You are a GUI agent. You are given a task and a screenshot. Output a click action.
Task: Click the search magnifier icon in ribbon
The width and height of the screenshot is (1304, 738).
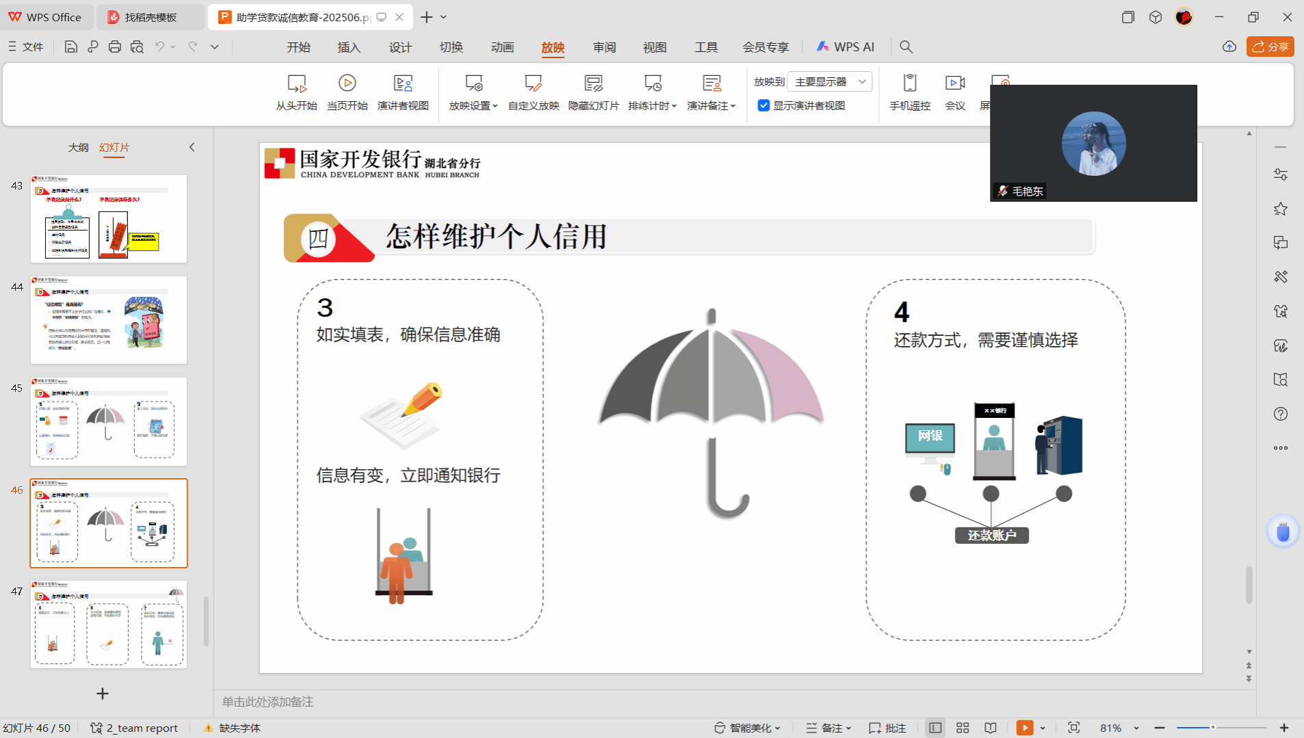tap(906, 47)
